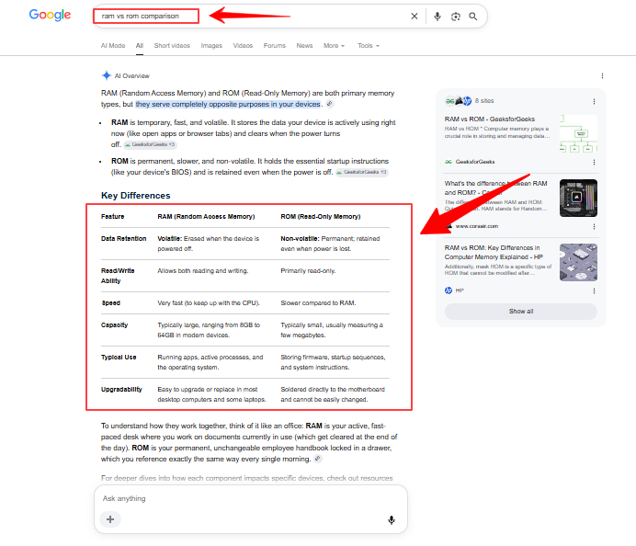This screenshot has height=546, width=636.
Task: Open the News tab
Action: (x=304, y=46)
